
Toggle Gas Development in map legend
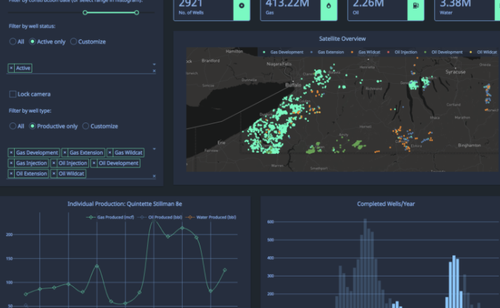[x=283, y=52]
